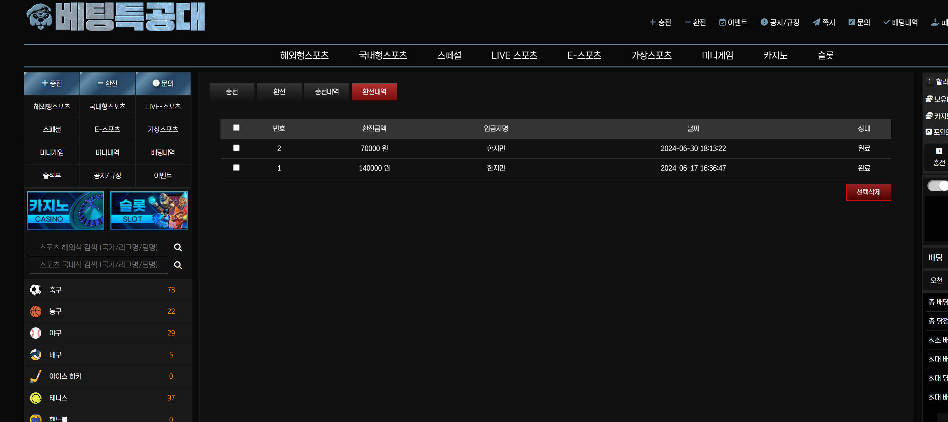
Task: Click the 스포츠 해외식 검색 input field
Action: click(x=99, y=248)
